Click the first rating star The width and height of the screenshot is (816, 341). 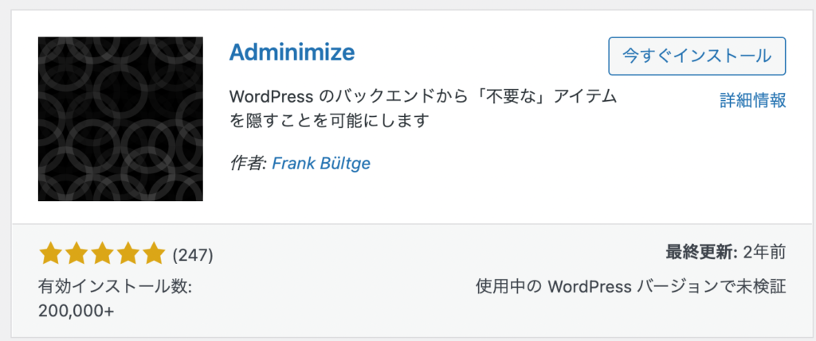50,254
